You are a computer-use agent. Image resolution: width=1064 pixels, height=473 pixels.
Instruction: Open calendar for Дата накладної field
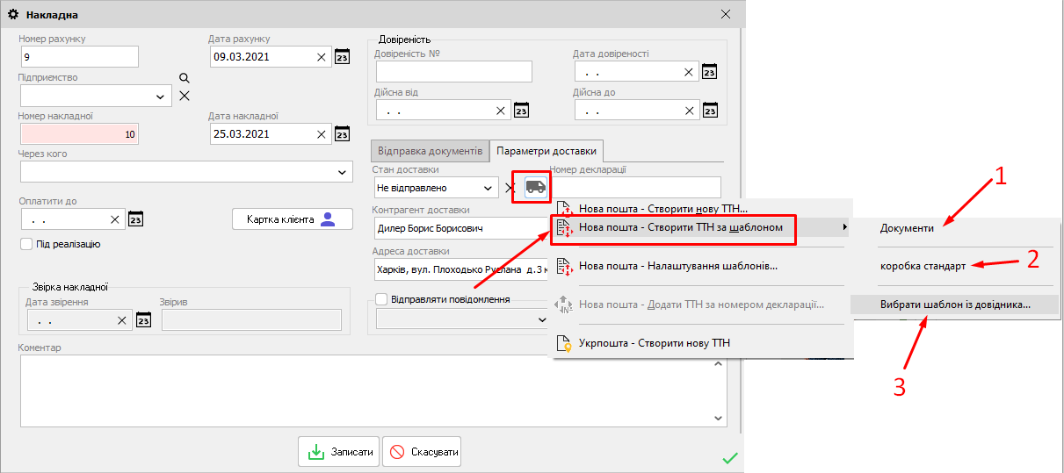pyautogui.click(x=343, y=135)
